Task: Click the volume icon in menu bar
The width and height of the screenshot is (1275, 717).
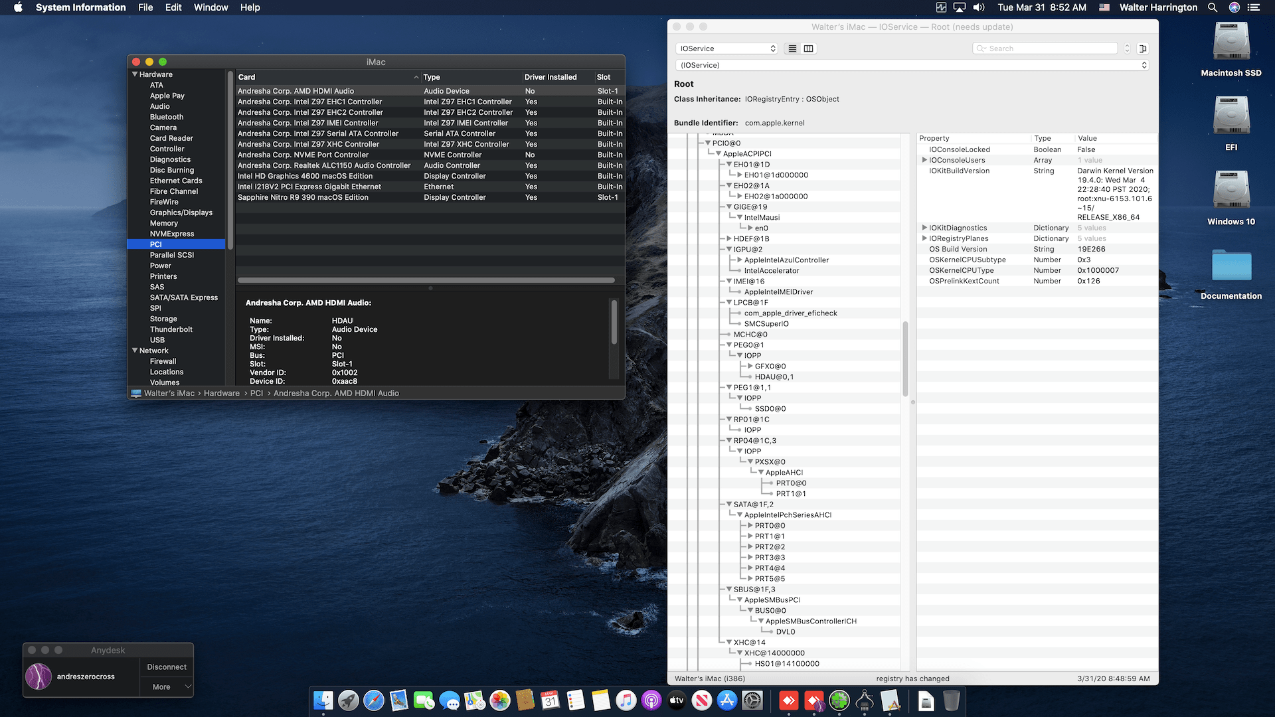Action: 979,7
